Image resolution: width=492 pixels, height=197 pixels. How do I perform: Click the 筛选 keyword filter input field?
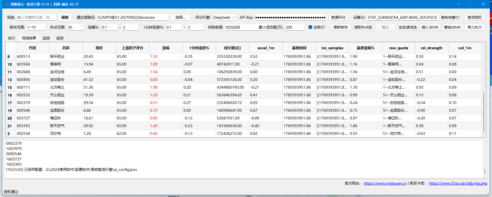pos(36,17)
